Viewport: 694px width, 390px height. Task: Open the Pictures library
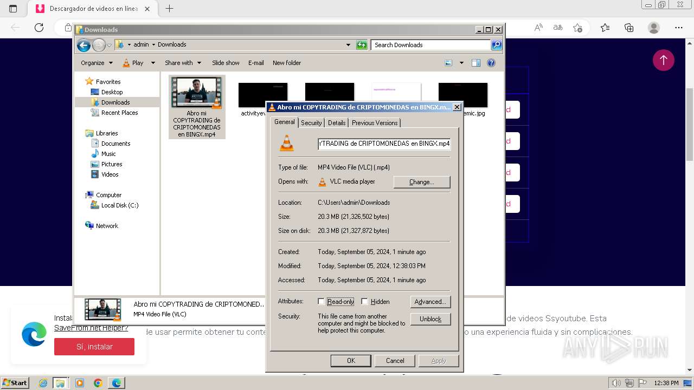click(111, 164)
